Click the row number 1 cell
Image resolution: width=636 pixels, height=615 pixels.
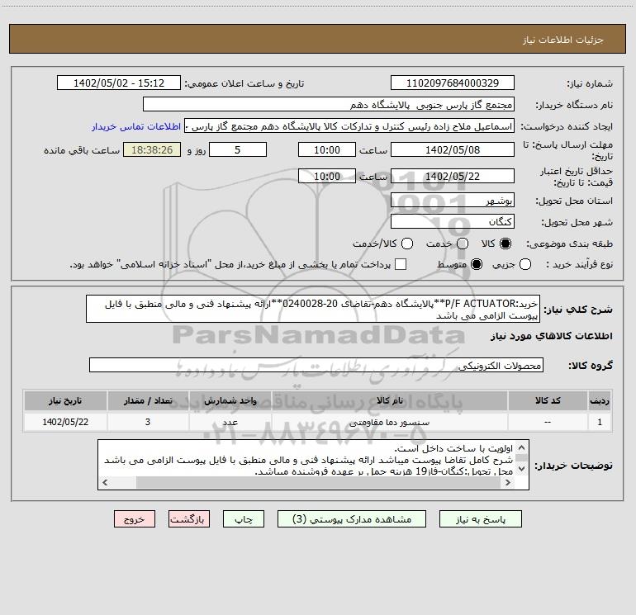(600, 422)
